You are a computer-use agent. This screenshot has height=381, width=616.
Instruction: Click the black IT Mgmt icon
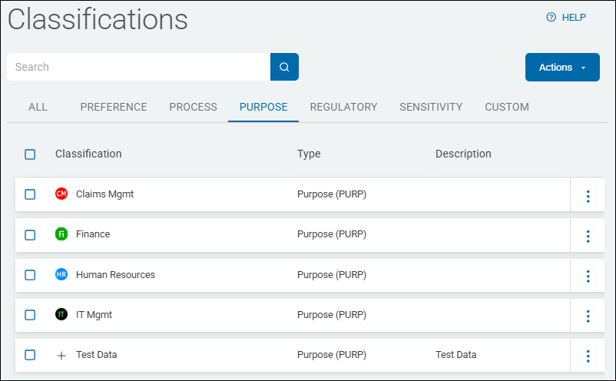(61, 314)
